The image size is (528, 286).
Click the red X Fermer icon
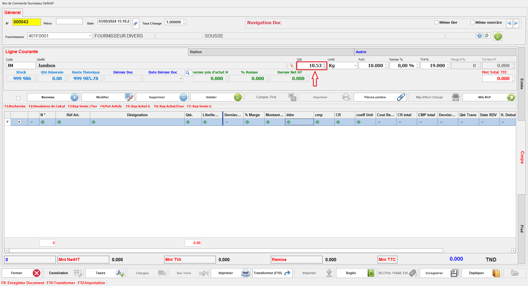click(x=36, y=273)
